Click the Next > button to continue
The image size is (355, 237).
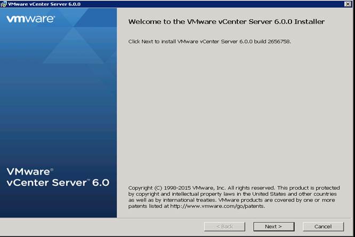pos(274,226)
